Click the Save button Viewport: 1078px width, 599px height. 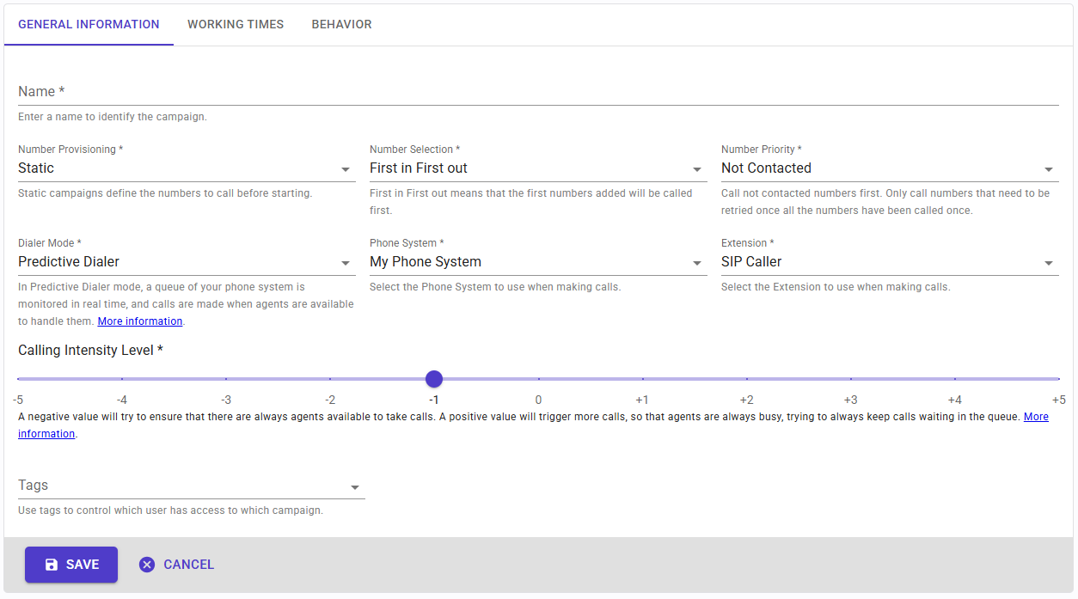71,565
